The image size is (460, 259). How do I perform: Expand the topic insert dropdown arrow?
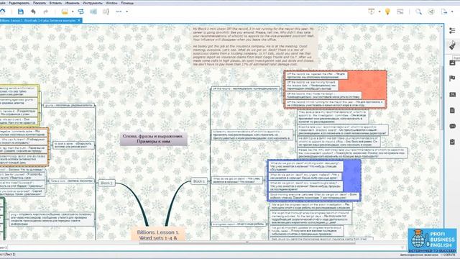click(73, 12)
